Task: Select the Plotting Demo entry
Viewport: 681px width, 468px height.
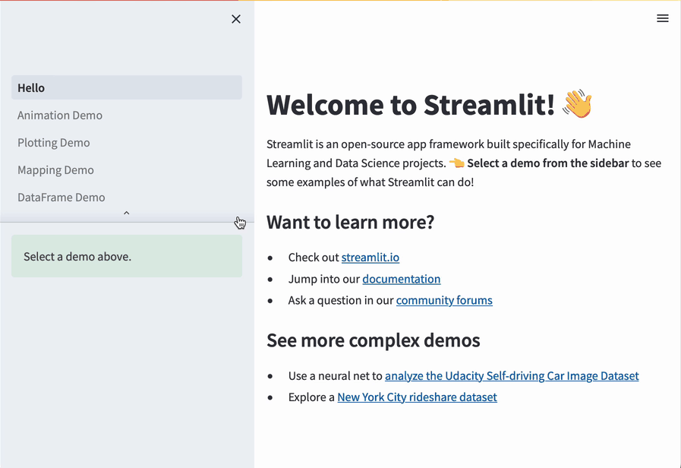Action: point(53,142)
